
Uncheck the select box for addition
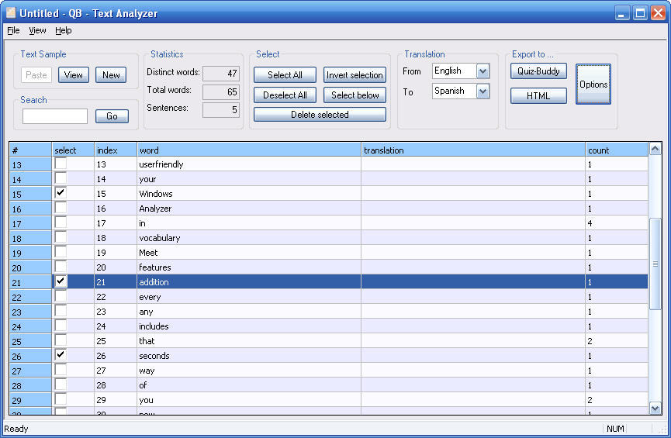tap(61, 281)
